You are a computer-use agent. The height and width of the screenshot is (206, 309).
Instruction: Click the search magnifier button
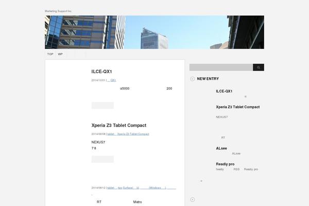point(259,67)
